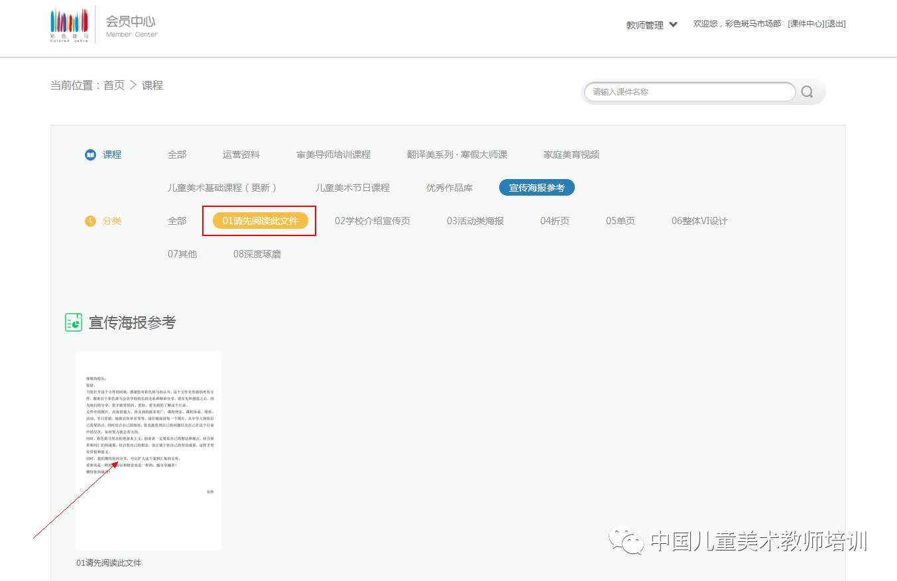Select the 03活动类海报 category
897x581 pixels.
point(475,221)
